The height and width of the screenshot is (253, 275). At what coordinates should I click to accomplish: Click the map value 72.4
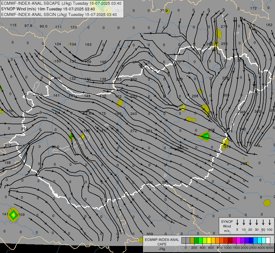click(x=87, y=114)
